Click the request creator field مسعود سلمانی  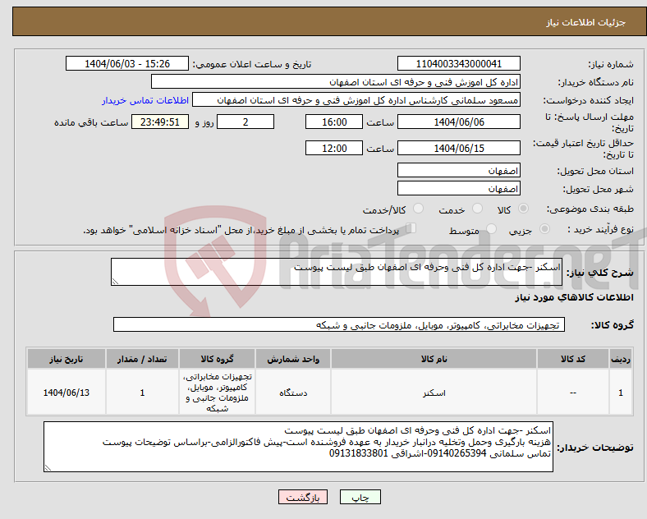tap(356, 100)
